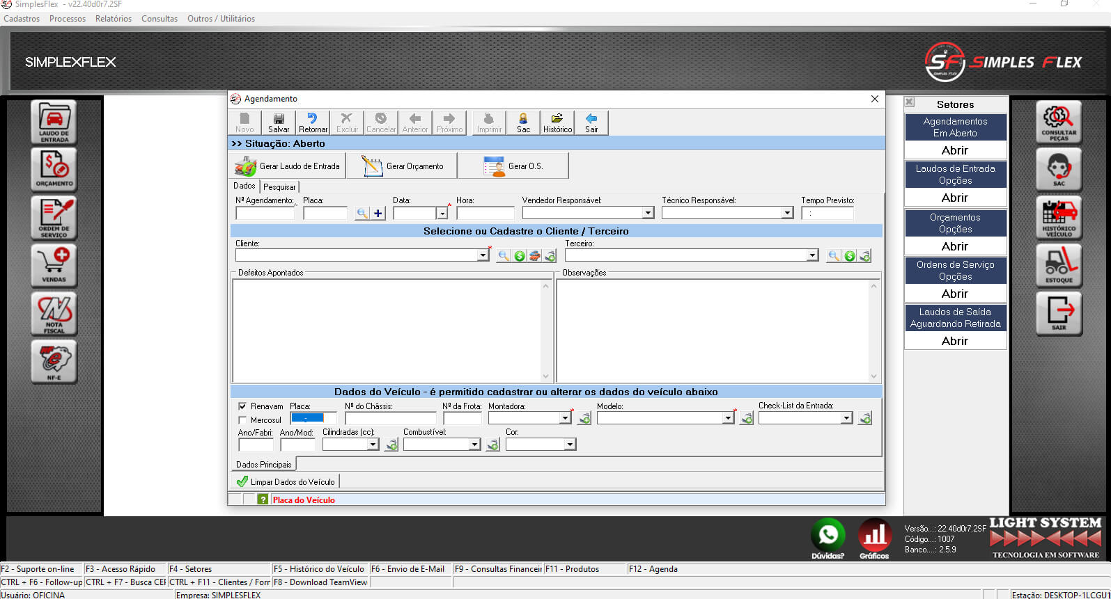Click the Sair exit icon in right sidebar
The width and height of the screenshot is (1111, 599).
pyautogui.click(x=1059, y=314)
